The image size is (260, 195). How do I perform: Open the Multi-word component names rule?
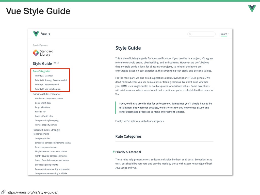[x=49, y=99]
